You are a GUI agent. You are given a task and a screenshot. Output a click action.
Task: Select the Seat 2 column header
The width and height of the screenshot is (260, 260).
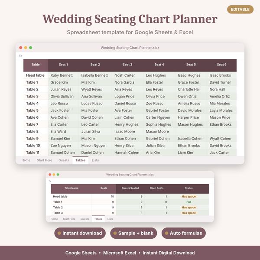click(x=95, y=65)
